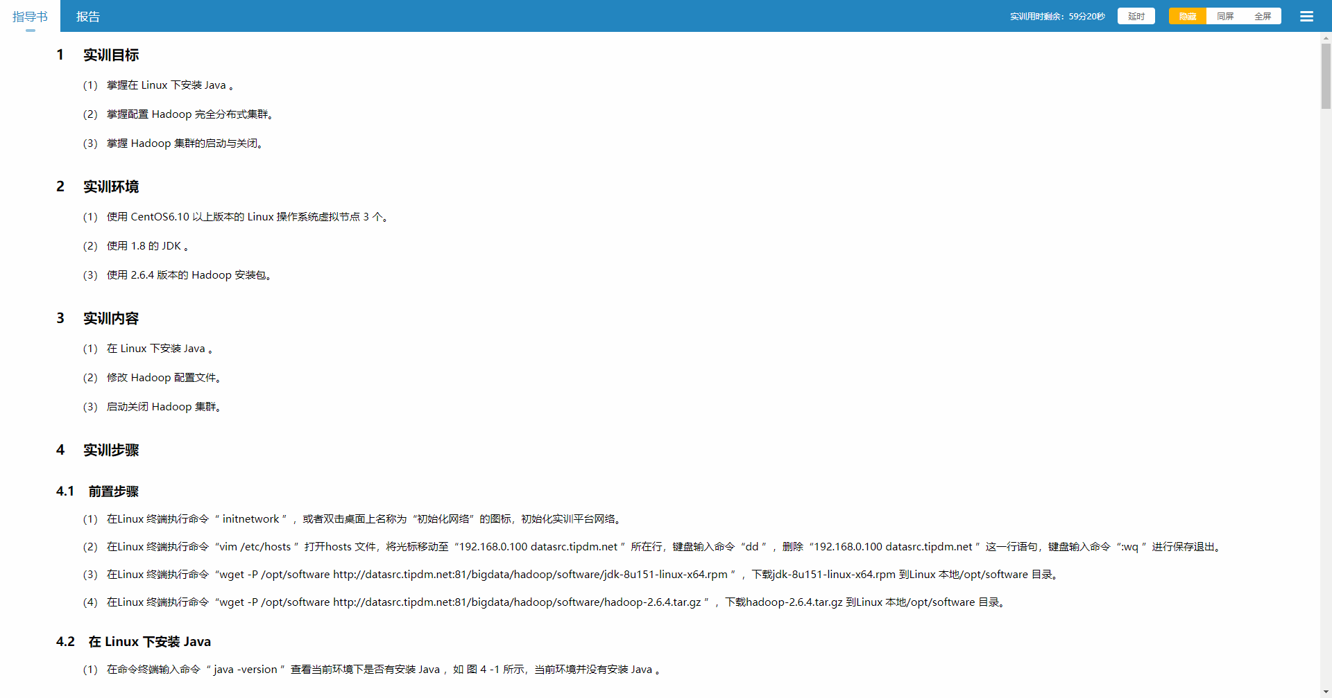The image size is (1332, 698).
Task: Click the vertical scrollbar thumb
Action: coord(1326,76)
